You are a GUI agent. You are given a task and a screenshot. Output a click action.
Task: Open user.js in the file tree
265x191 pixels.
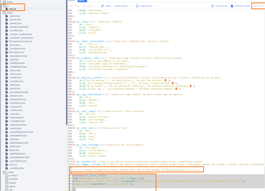tap(12, 9)
